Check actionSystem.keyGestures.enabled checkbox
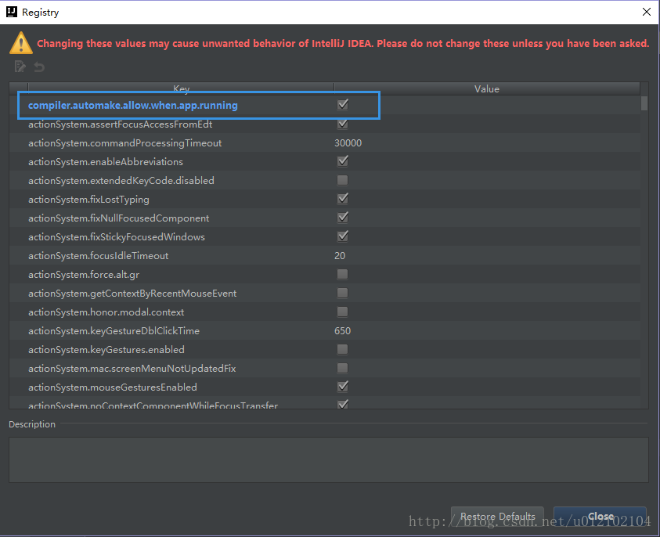The image size is (660, 537). [343, 349]
